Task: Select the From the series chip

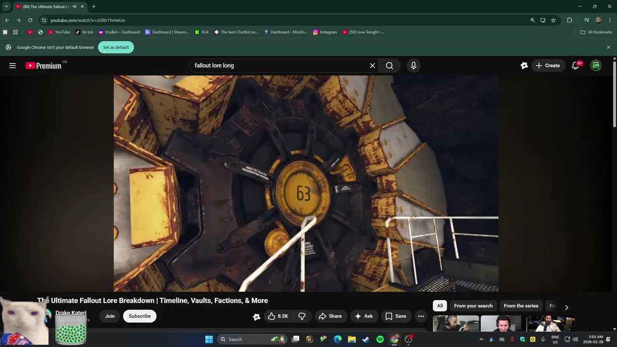Action: click(521, 306)
